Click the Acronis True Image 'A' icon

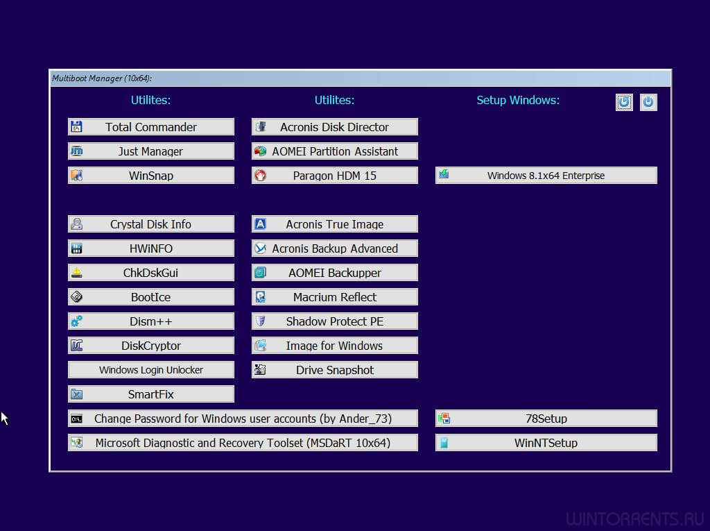[261, 224]
